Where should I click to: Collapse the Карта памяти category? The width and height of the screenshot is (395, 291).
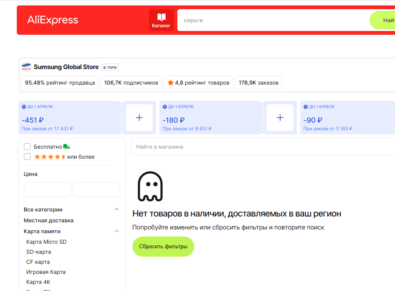click(117, 231)
